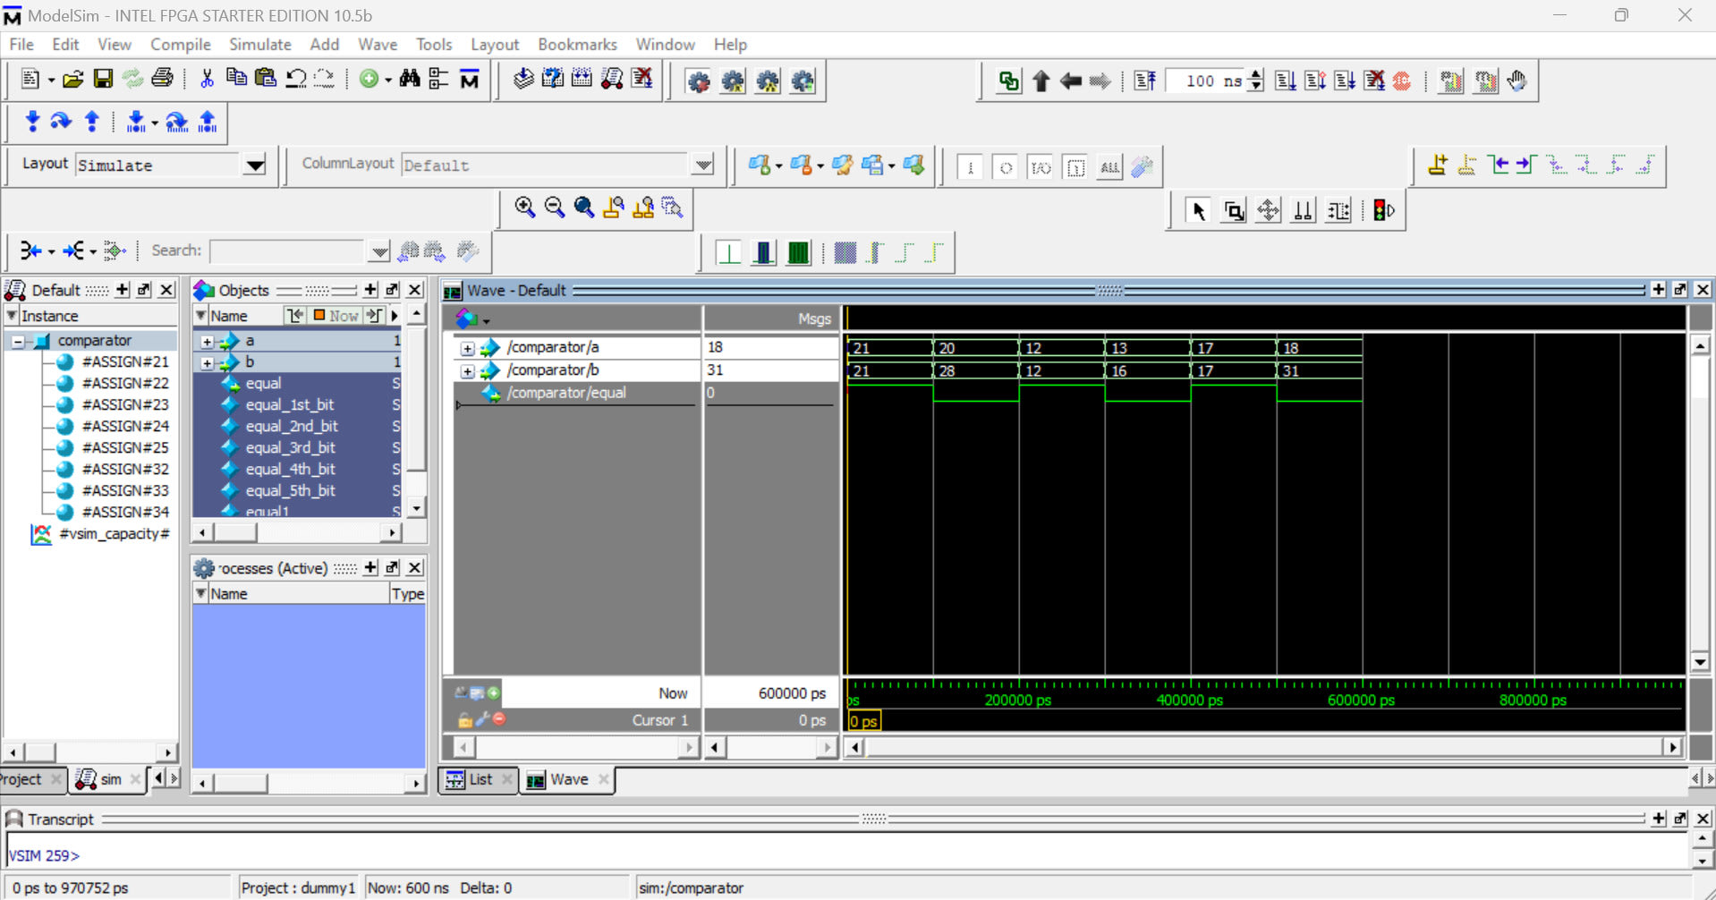Increase run length with the up stepper

[x=1256, y=75]
